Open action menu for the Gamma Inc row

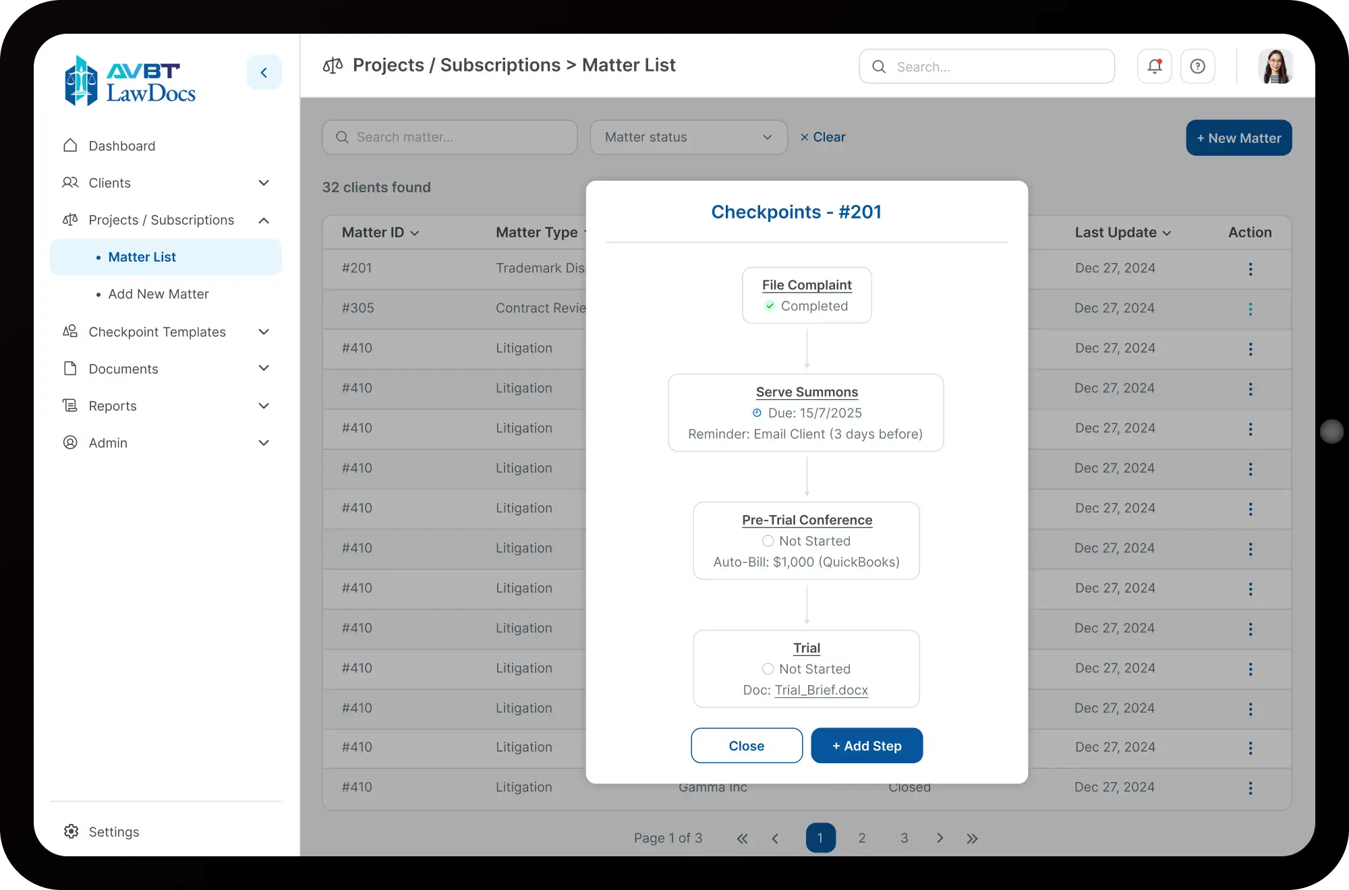coord(1250,788)
